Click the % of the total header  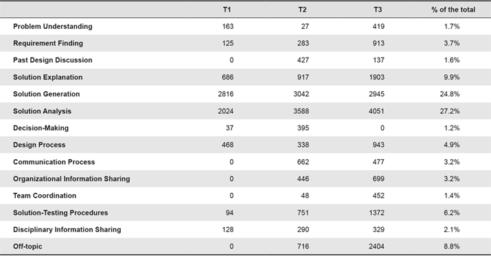click(x=453, y=10)
